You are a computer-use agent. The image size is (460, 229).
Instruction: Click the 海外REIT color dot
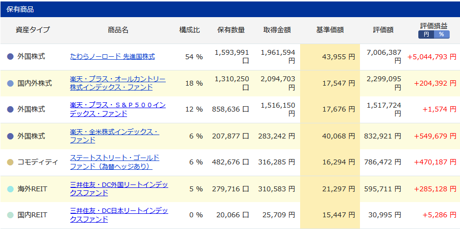(x=10, y=189)
